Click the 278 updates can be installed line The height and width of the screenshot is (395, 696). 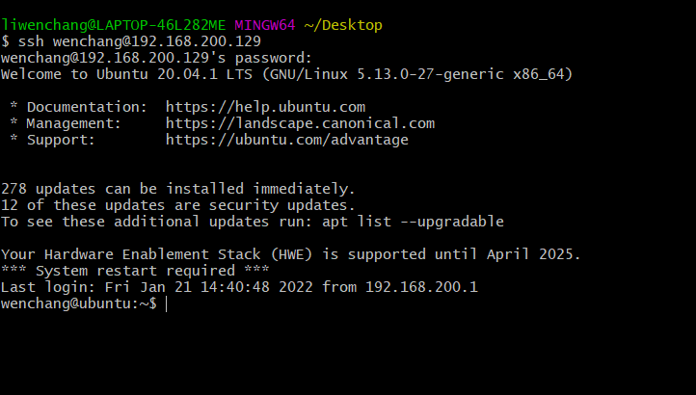[x=178, y=189]
